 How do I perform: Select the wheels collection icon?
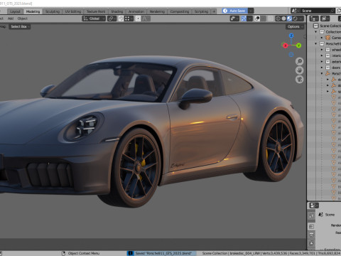coord(328,50)
